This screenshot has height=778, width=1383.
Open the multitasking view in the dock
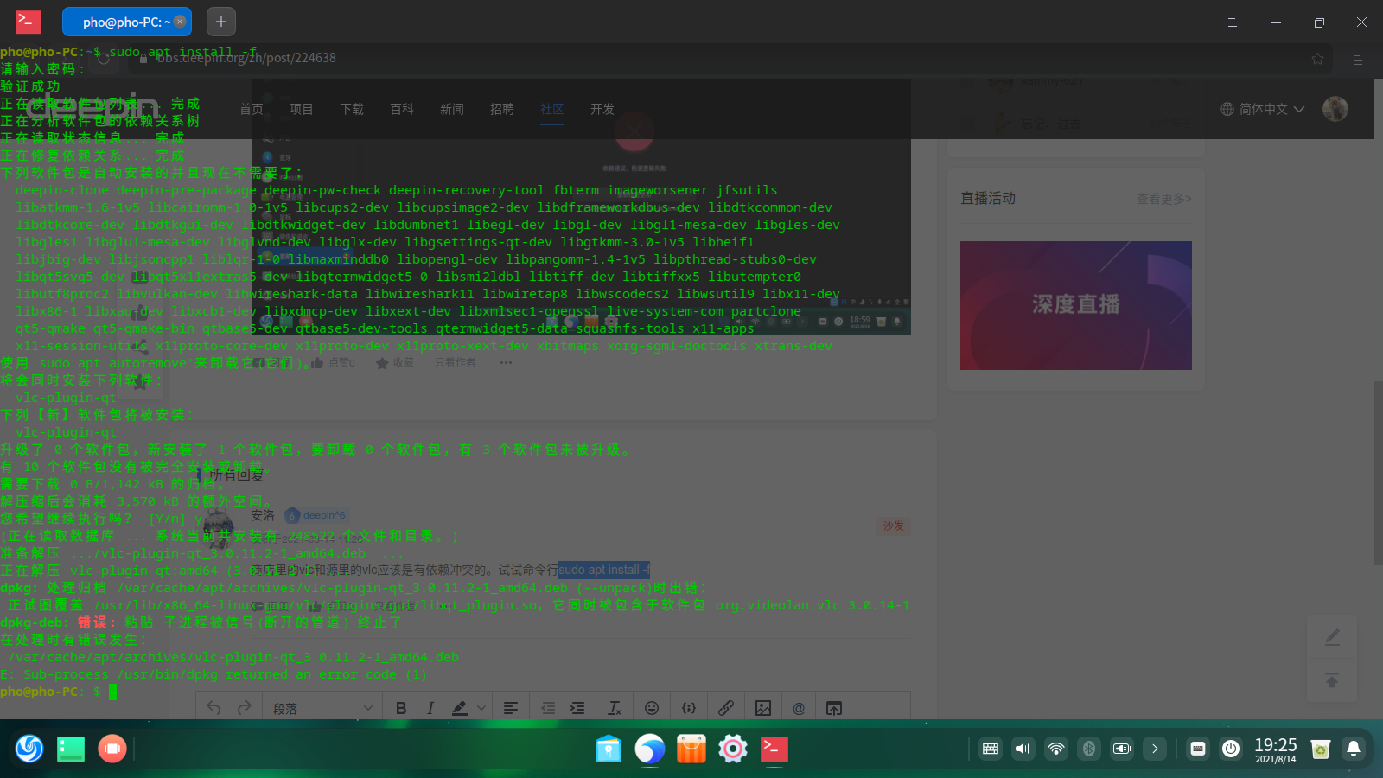tap(71, 749)
